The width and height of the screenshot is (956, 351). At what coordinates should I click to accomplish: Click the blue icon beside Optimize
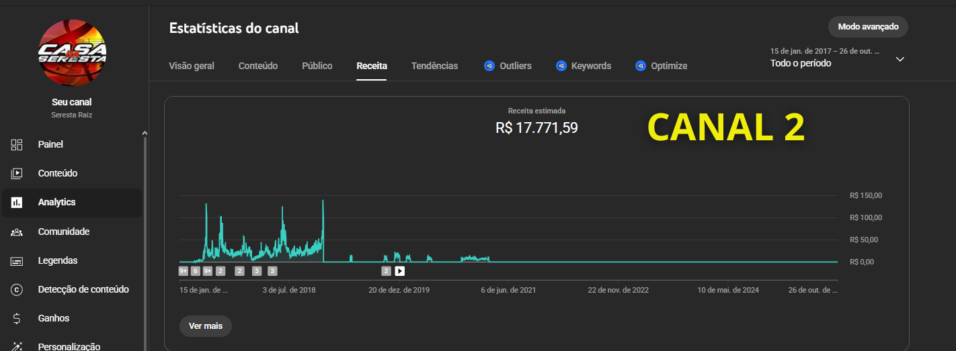pyautogui.click(x=640, y=66)
